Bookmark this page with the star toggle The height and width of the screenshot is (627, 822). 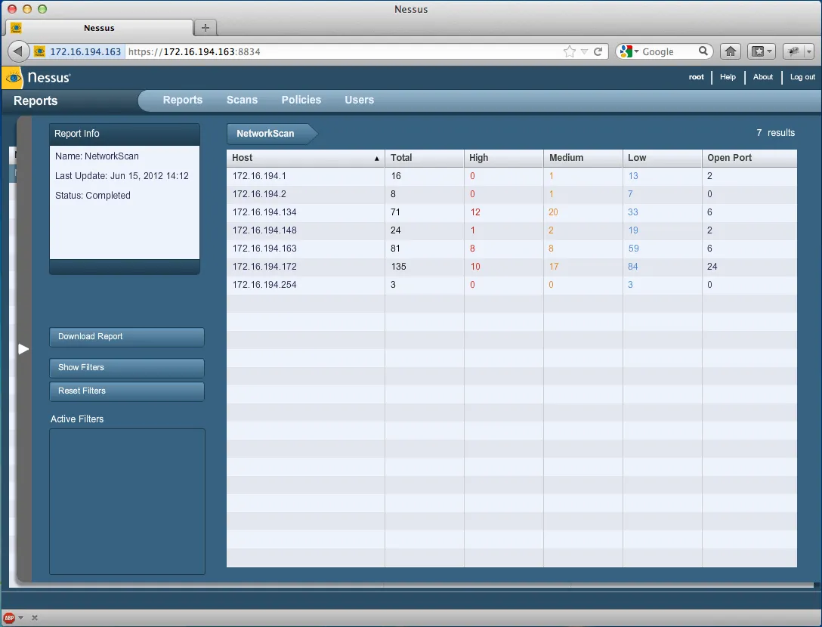tap(568, 51)
